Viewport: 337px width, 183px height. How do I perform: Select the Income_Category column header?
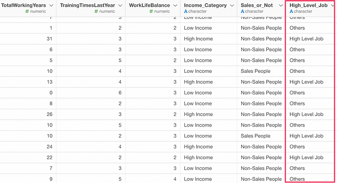pos(205,5)
